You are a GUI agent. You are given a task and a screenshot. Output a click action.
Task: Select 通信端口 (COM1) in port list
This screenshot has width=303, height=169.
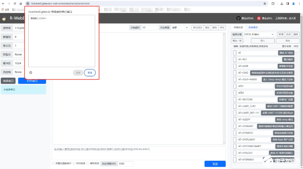coord(38,18)
